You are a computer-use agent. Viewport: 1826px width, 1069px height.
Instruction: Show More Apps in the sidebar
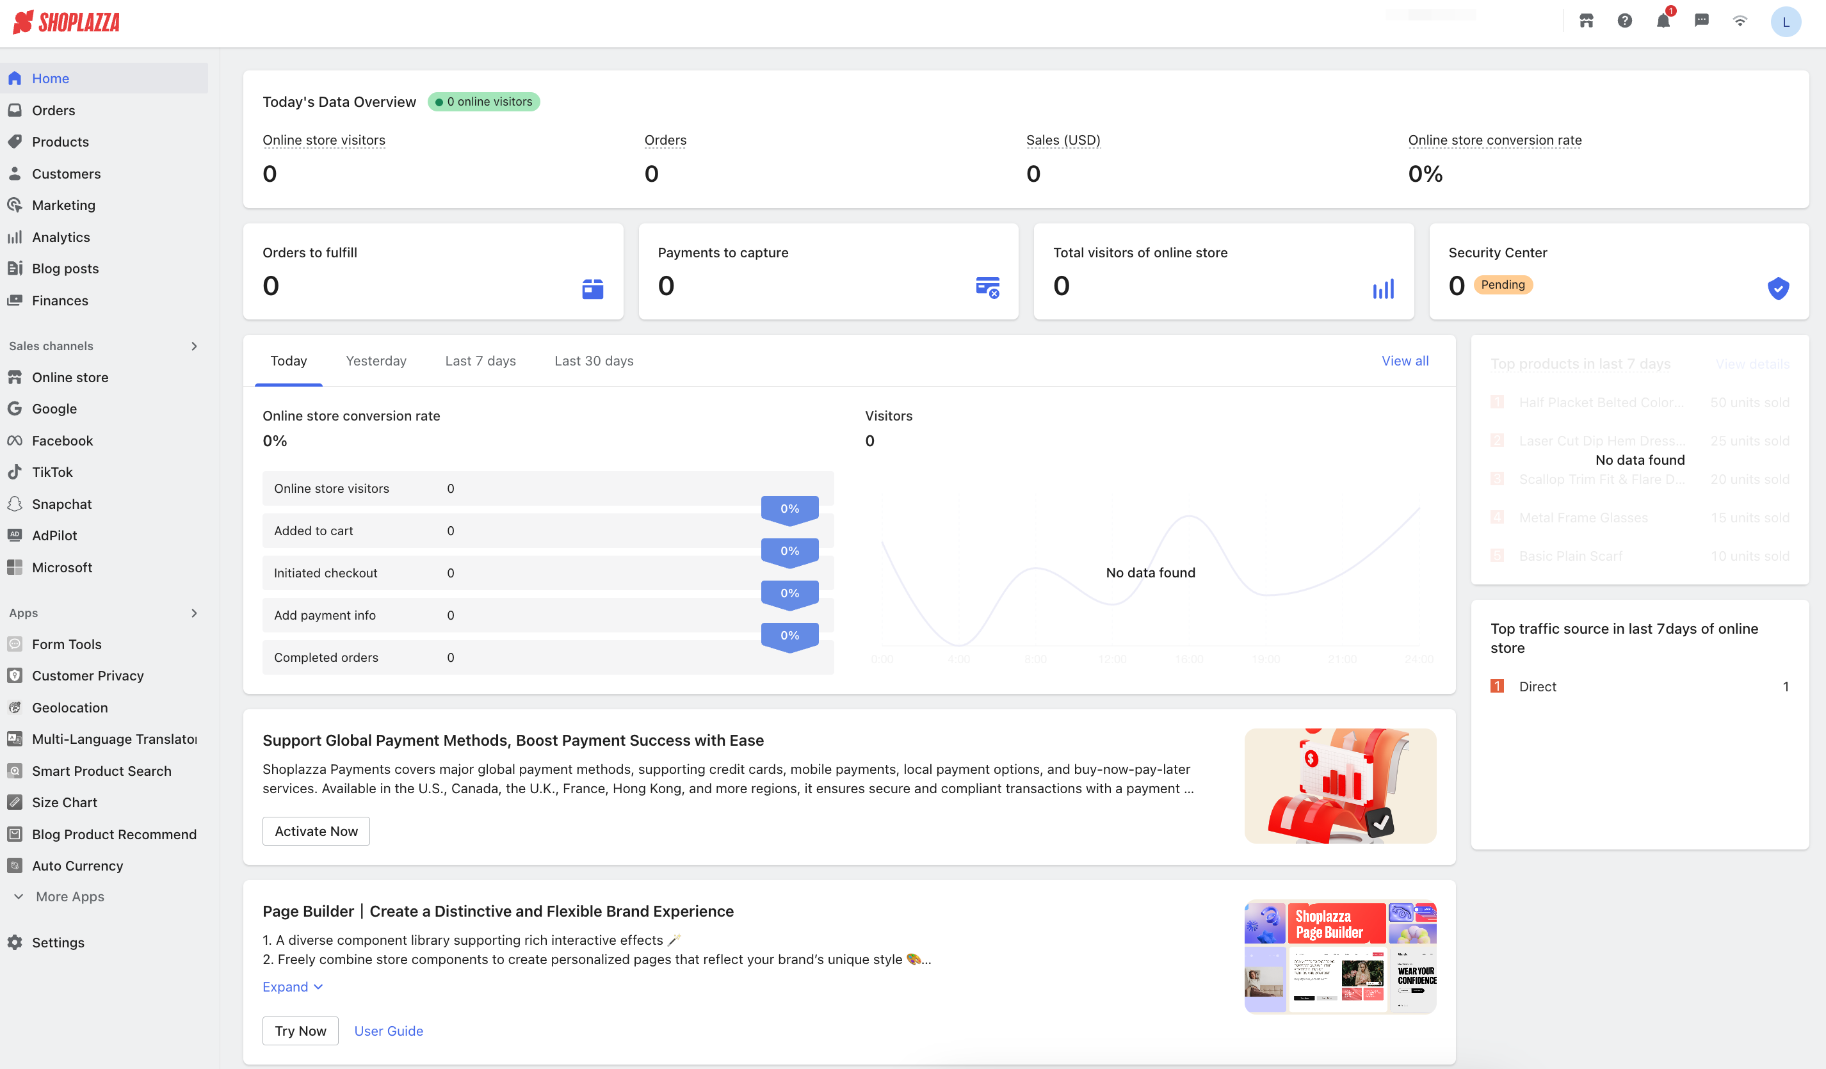pyautogui.click(x=71, y=896)
